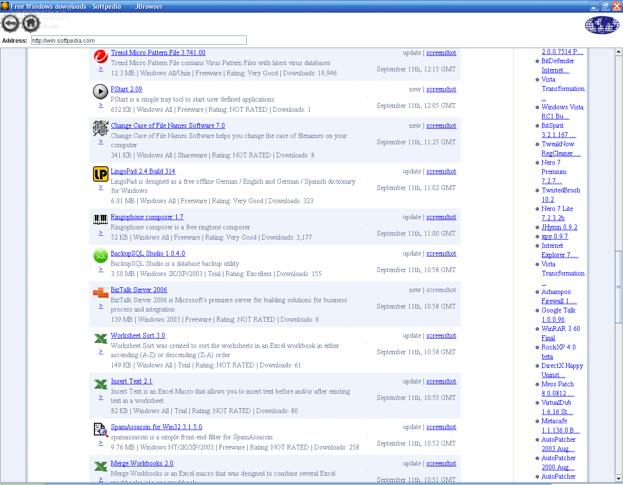Click the BizTalk Server brick icon
The width and height of the screenshot is (623, 485).
100,293
